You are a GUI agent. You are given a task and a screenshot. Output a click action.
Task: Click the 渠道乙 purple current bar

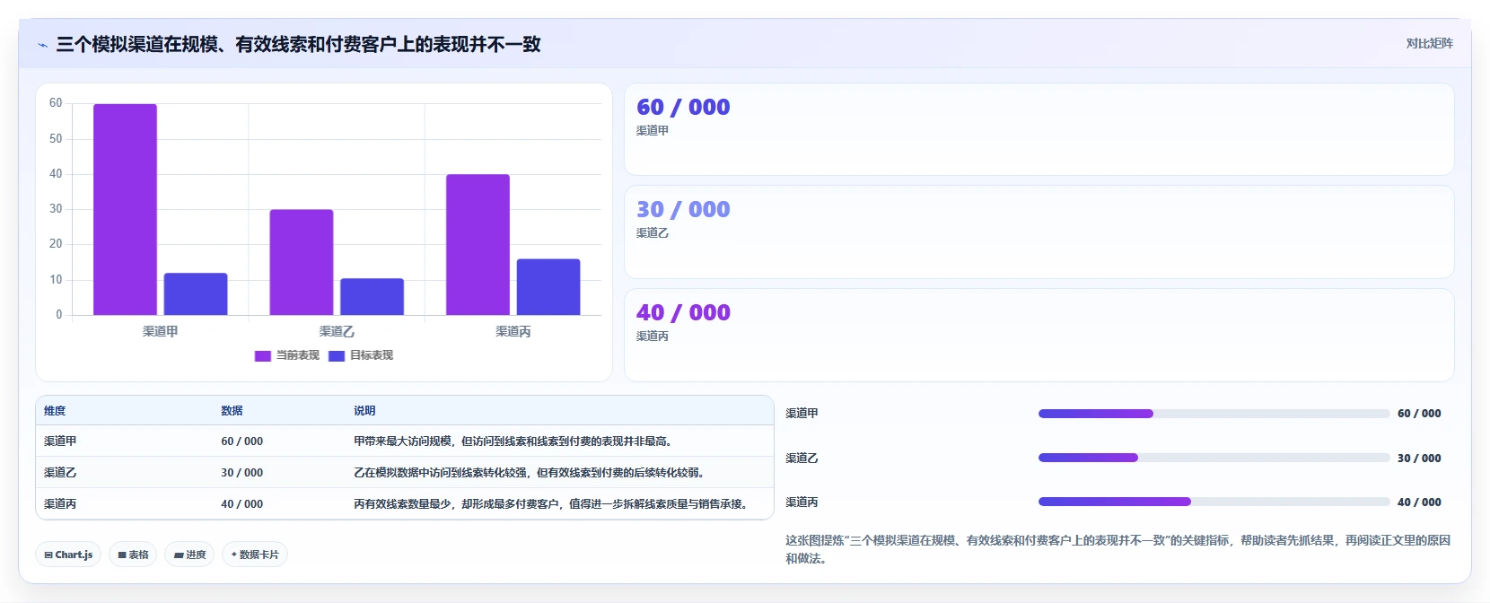[x=302, y=262]
